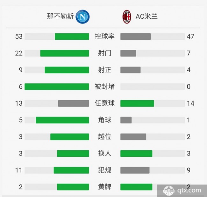Click Milan's gray 犯规 fouls bar
Screen dimensions: 207x197
[x=135, y=170]
